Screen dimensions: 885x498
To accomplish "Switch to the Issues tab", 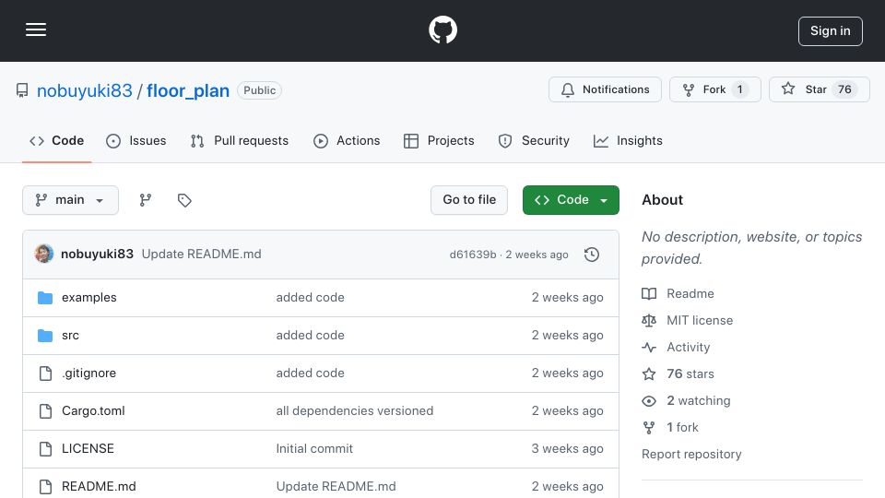I will click(x=136, y=140).
